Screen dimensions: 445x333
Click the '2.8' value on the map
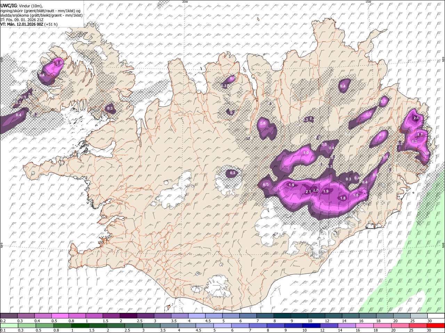coord(416,118)
